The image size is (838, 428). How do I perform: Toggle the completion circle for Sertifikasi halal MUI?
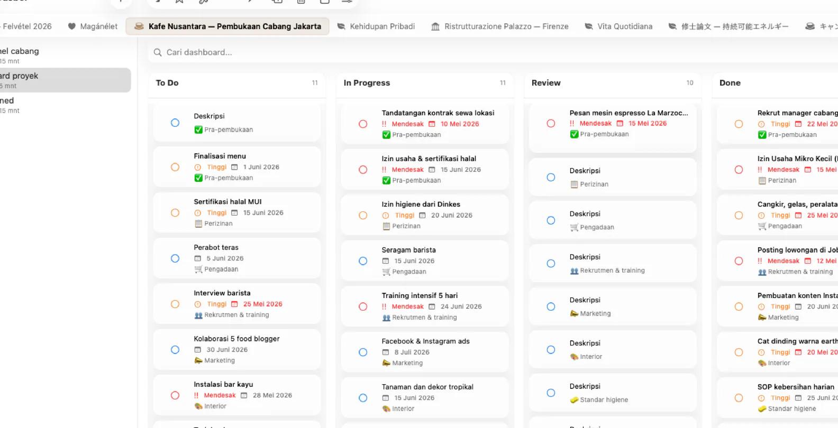(175, 213)
